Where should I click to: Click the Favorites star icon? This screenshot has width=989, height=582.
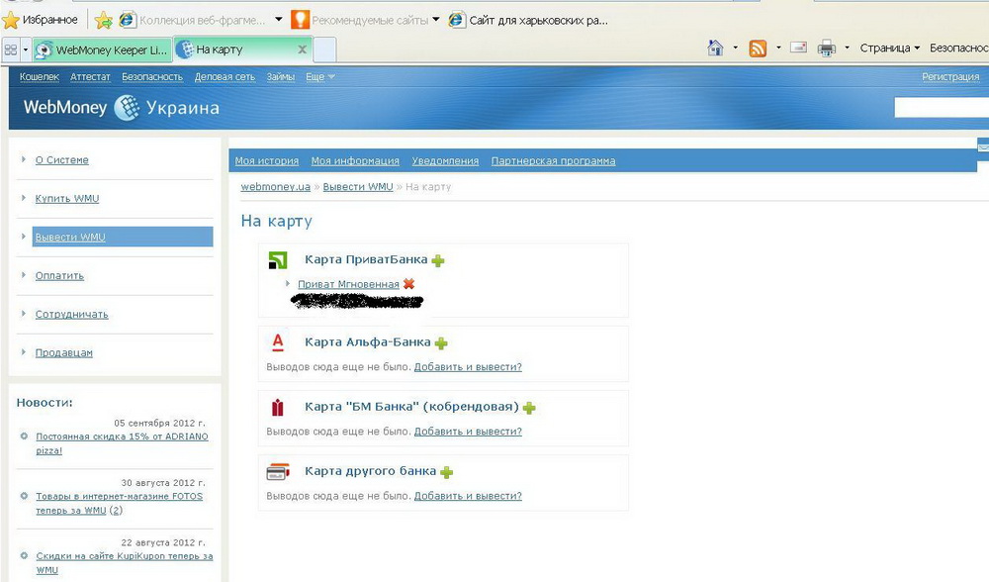(11, 20)
